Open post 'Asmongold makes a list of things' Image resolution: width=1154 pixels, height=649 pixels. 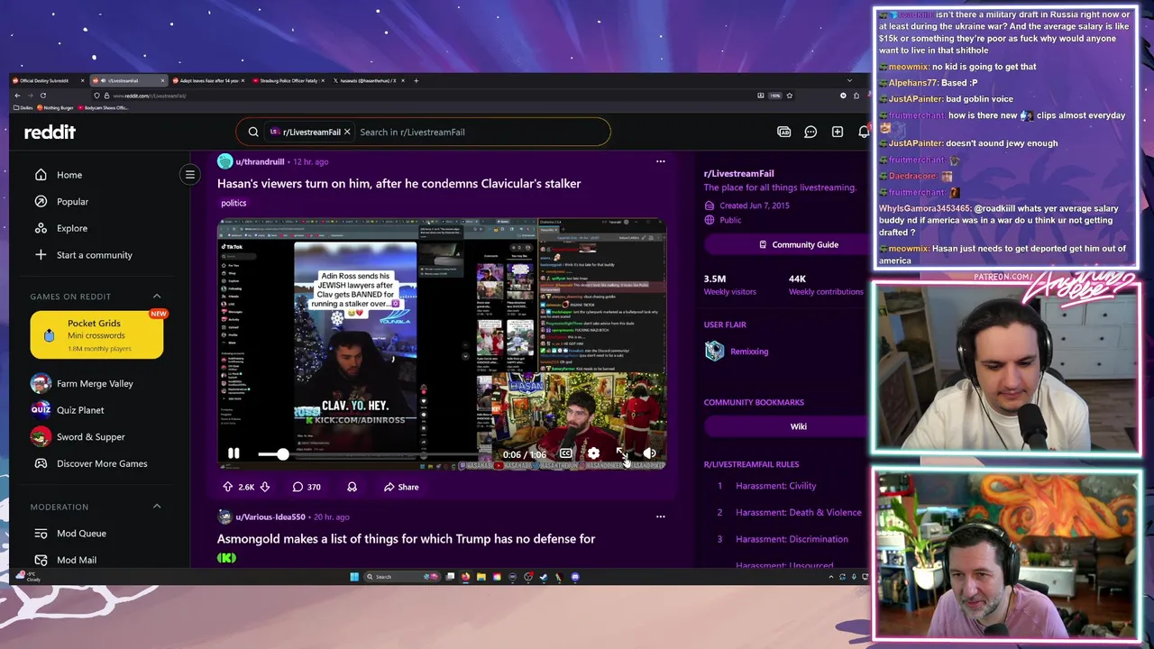click(x=406, y=539)
